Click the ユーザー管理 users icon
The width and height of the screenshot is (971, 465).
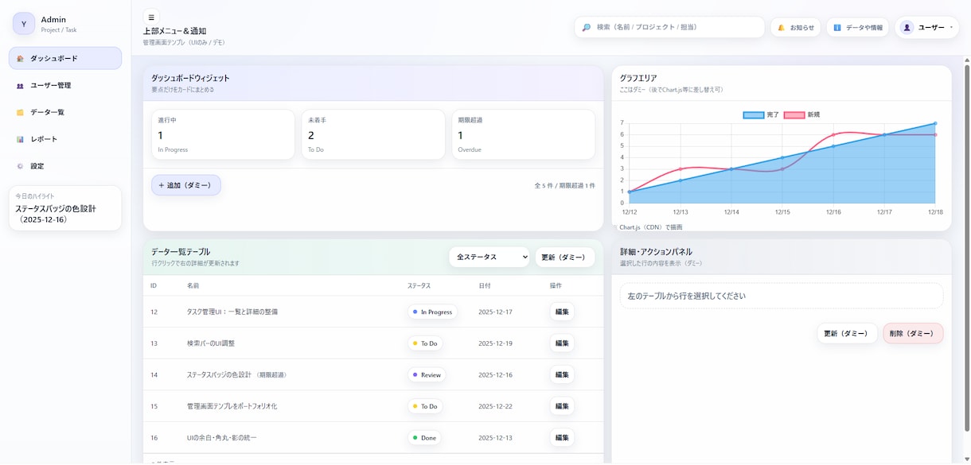[20, 86]
